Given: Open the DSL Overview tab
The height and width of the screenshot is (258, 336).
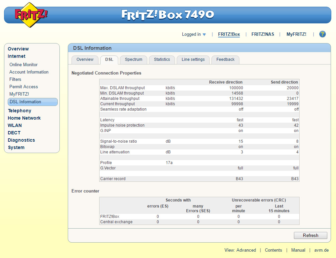Looking at the screenshot, I should click(85, 59).
